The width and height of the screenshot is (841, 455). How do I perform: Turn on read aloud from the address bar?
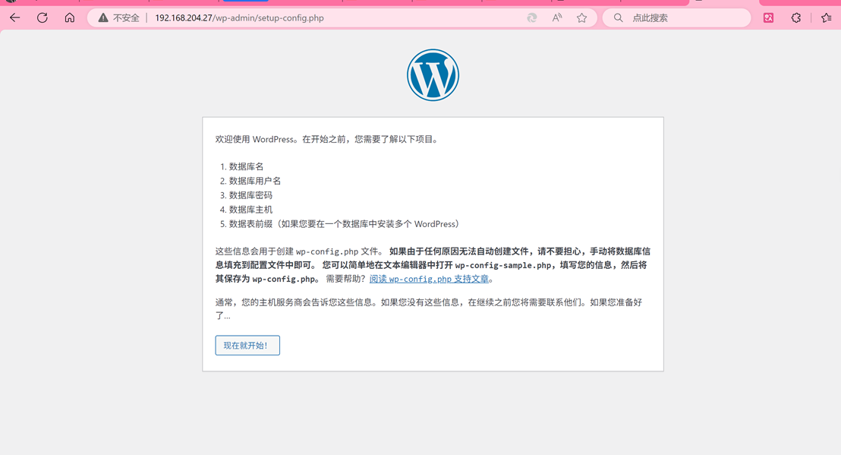(556, 17)
